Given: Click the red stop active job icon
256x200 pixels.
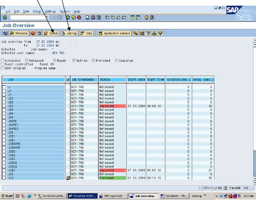Looking at the screenshot, I should click(x=33, y=33).
